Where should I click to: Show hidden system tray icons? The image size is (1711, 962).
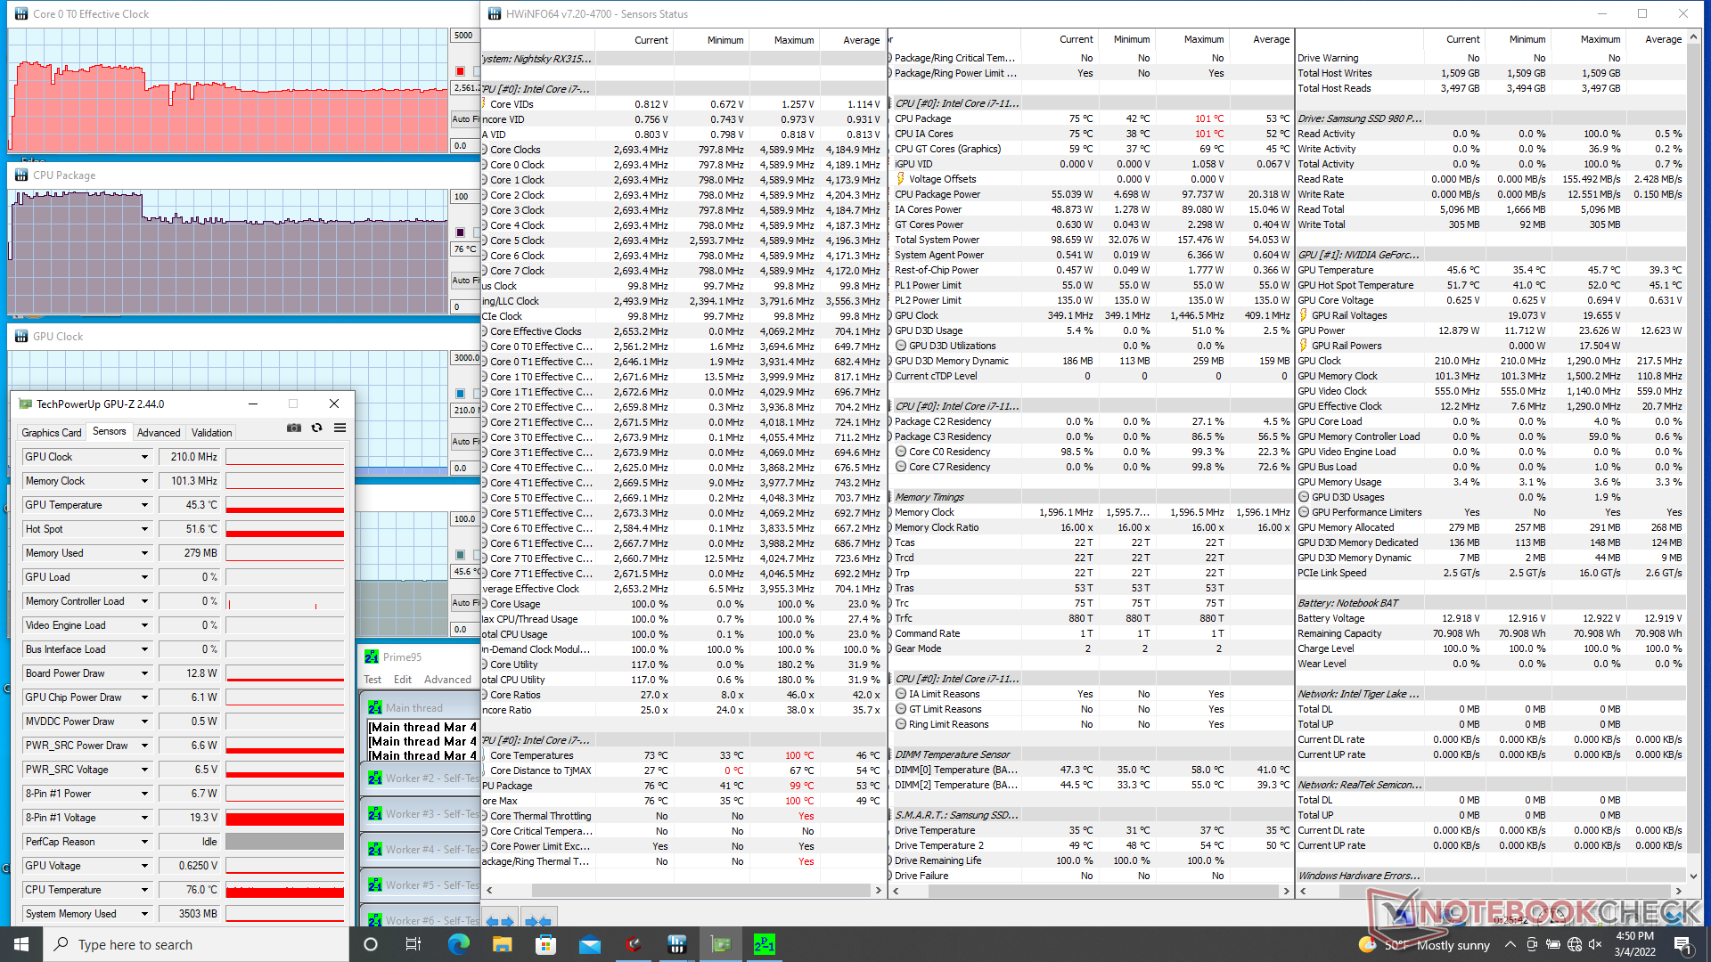1510,944
